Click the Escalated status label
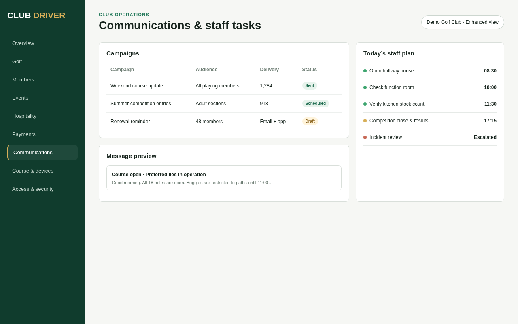 click(485, 137)
